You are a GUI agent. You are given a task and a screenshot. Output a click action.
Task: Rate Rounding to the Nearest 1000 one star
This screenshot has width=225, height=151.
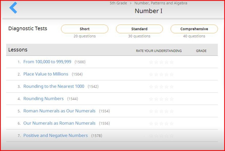(x=151, y=87)
